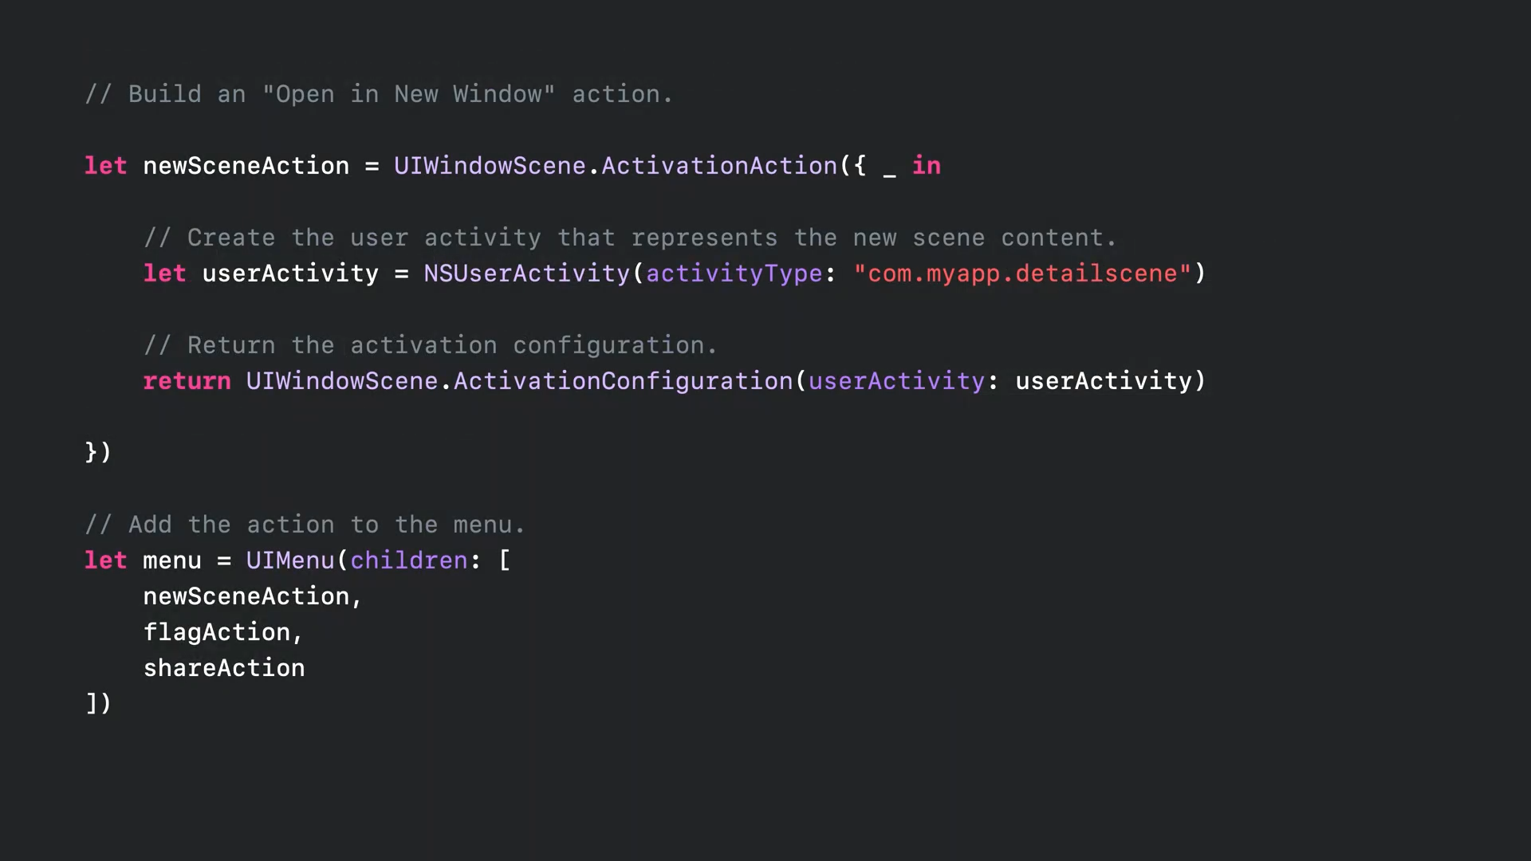Click the "com.myapp.detailscene" string literal
Screen dimensions: 1531x861
(1022, 273)
